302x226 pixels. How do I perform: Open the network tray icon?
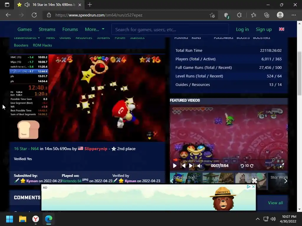266,219
